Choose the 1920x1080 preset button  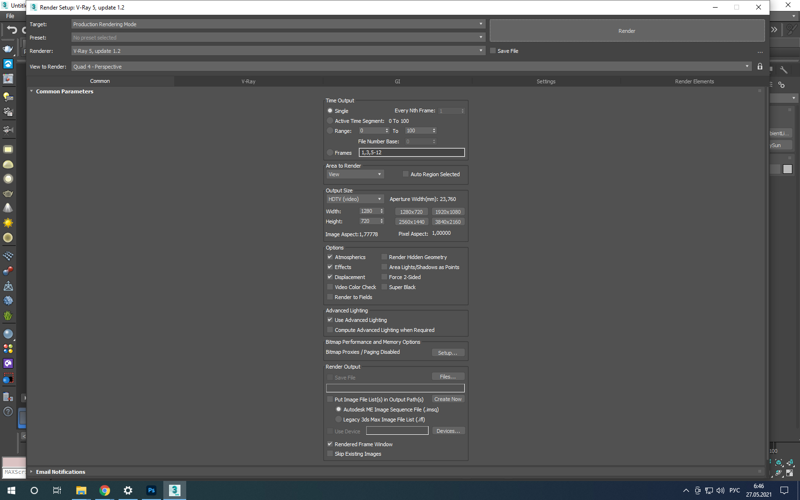pyautogui.click(x=448, y=212)
